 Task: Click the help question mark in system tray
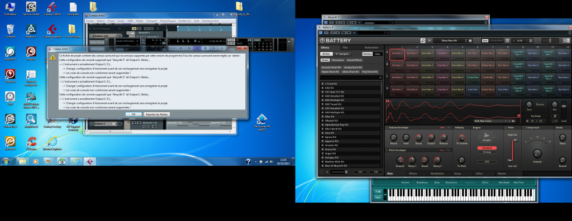[248, 161]
